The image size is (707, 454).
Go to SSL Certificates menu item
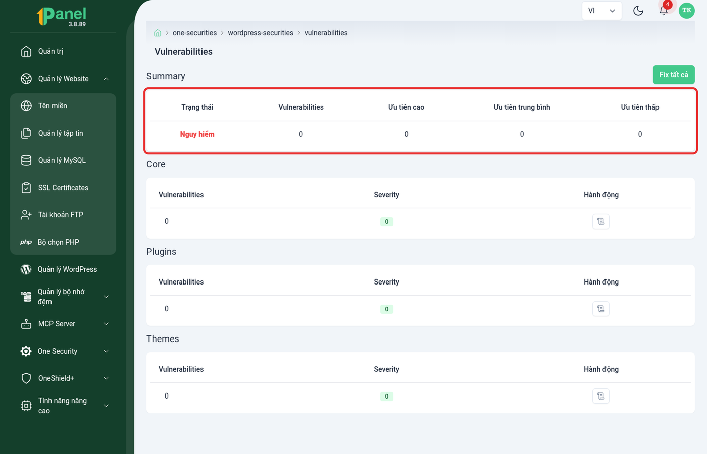pos(63,188)
